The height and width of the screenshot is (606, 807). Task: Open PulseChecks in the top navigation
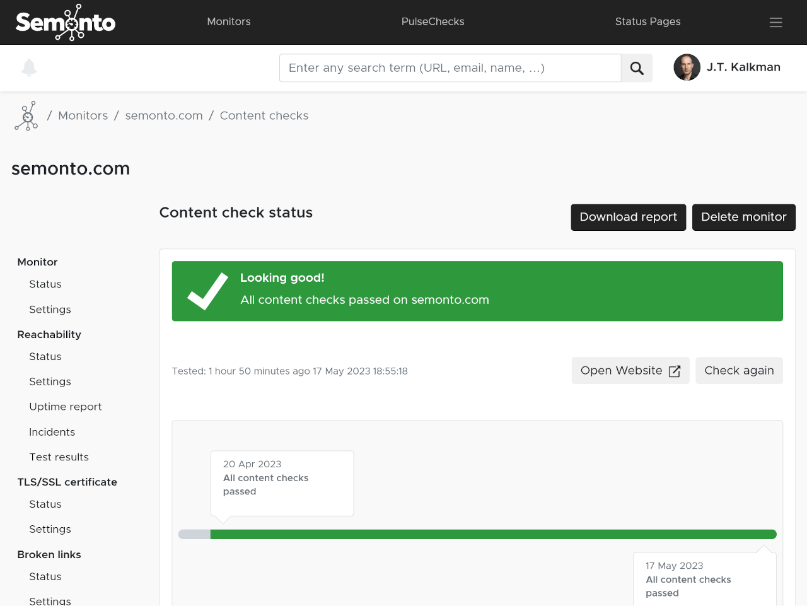point(433,21)
